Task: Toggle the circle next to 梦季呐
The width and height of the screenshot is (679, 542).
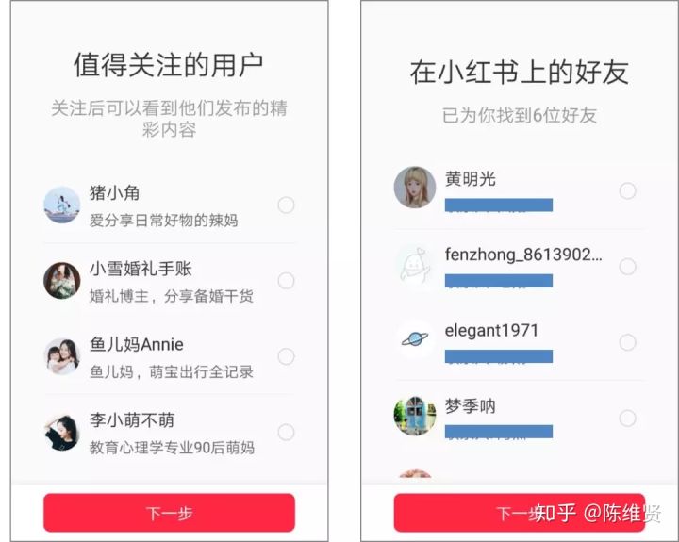Action: pyautogui.click(x=627, y=419)
